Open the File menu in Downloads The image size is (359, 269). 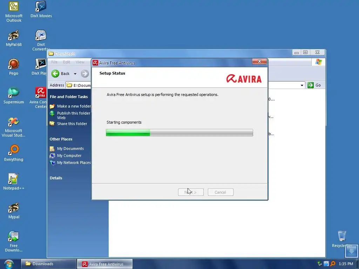54,62
